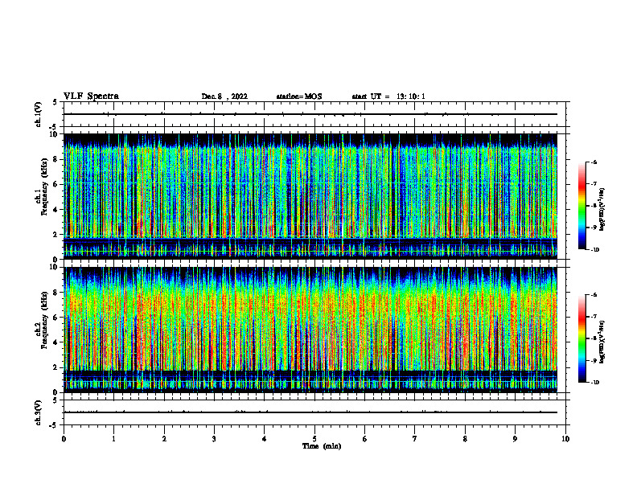Click the ch.1 voltage waveform trace

tap(310, 114)
